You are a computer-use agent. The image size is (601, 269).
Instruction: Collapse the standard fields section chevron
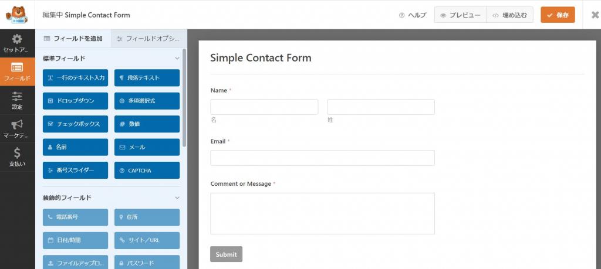(177, 59)
